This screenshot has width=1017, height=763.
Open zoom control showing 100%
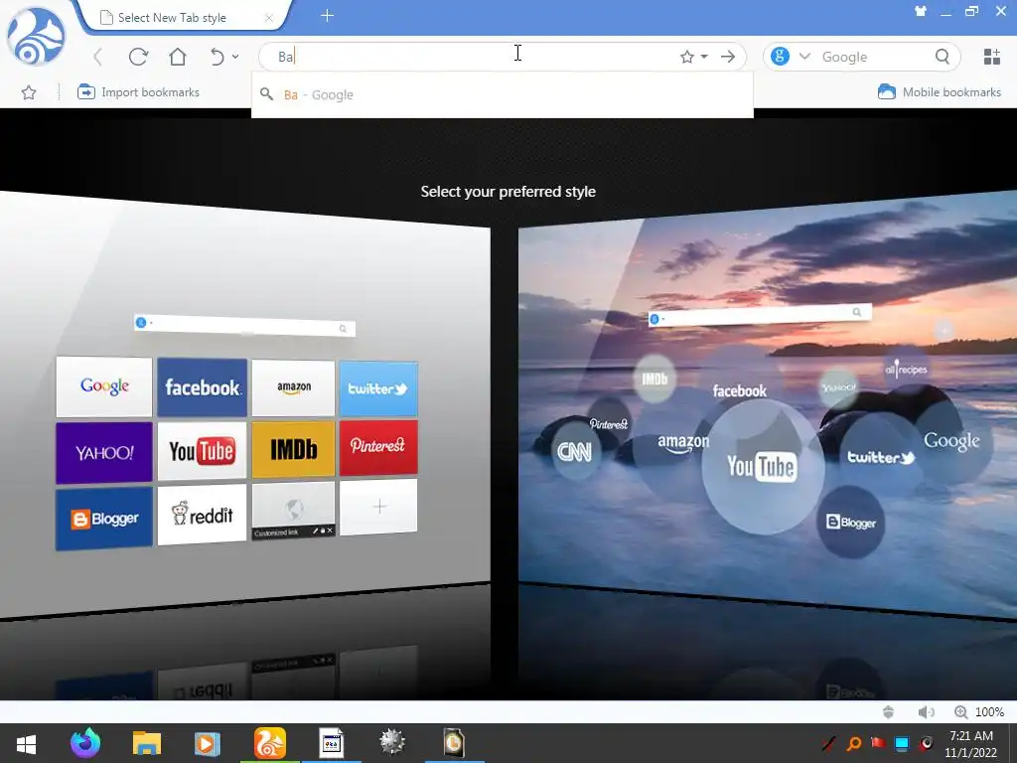pos(978,711)
